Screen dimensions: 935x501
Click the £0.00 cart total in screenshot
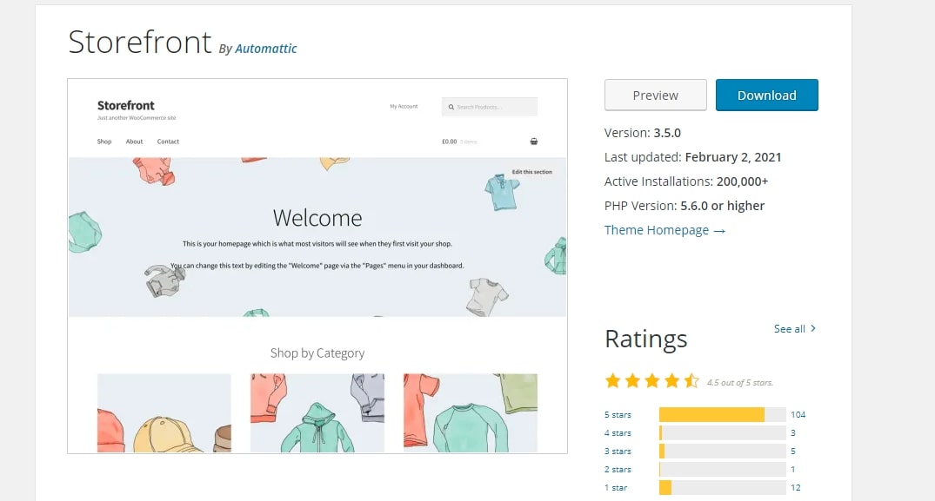pos(449,142)
